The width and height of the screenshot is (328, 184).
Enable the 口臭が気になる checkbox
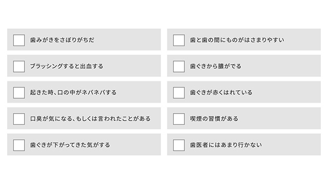[x=19, y=119]
